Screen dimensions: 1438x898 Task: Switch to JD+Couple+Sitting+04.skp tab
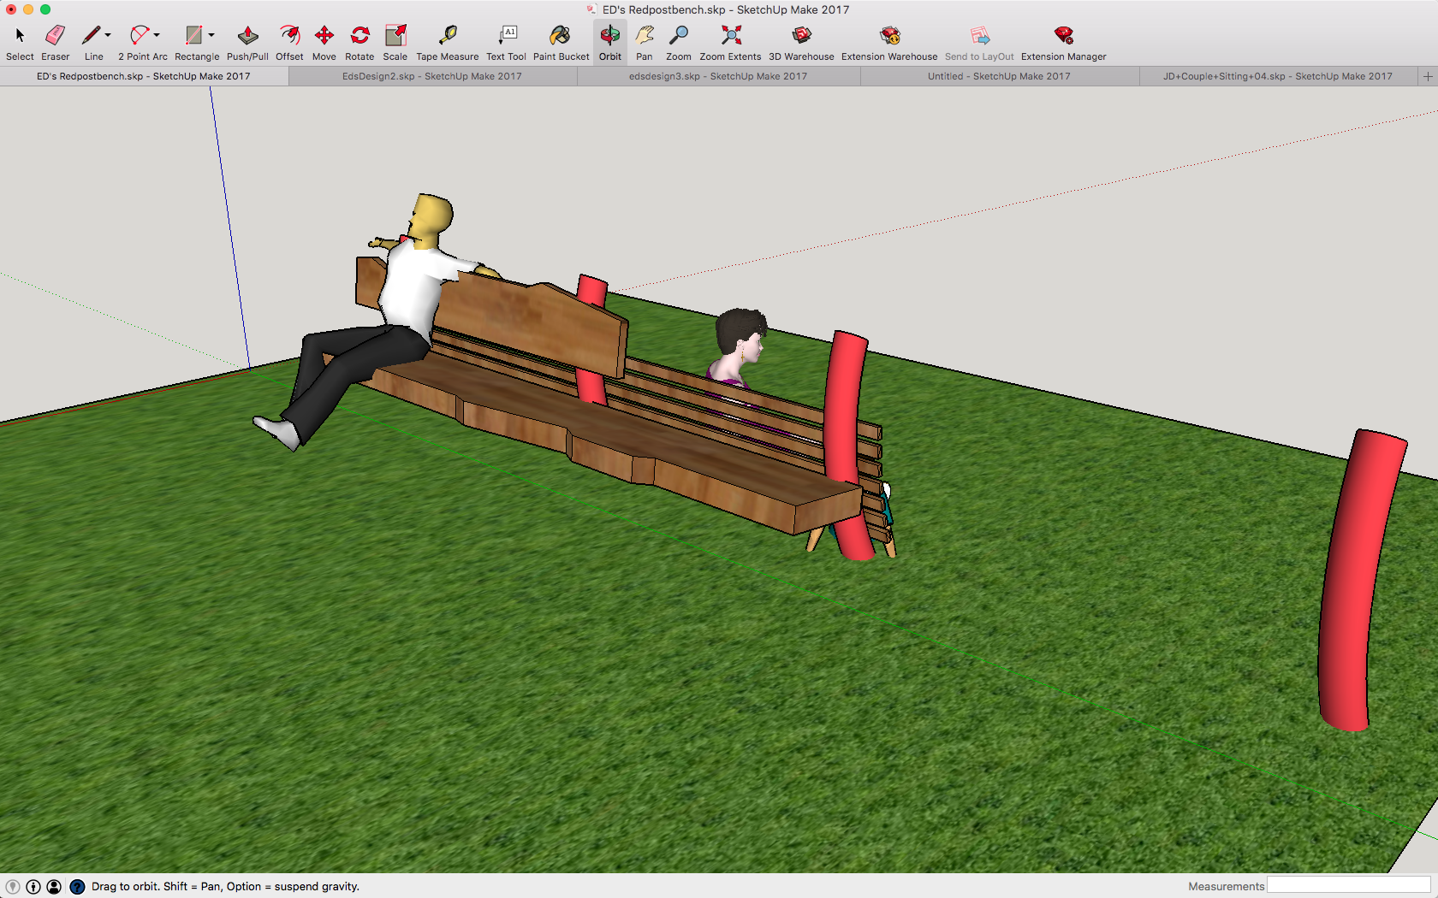coord(1278,76)
